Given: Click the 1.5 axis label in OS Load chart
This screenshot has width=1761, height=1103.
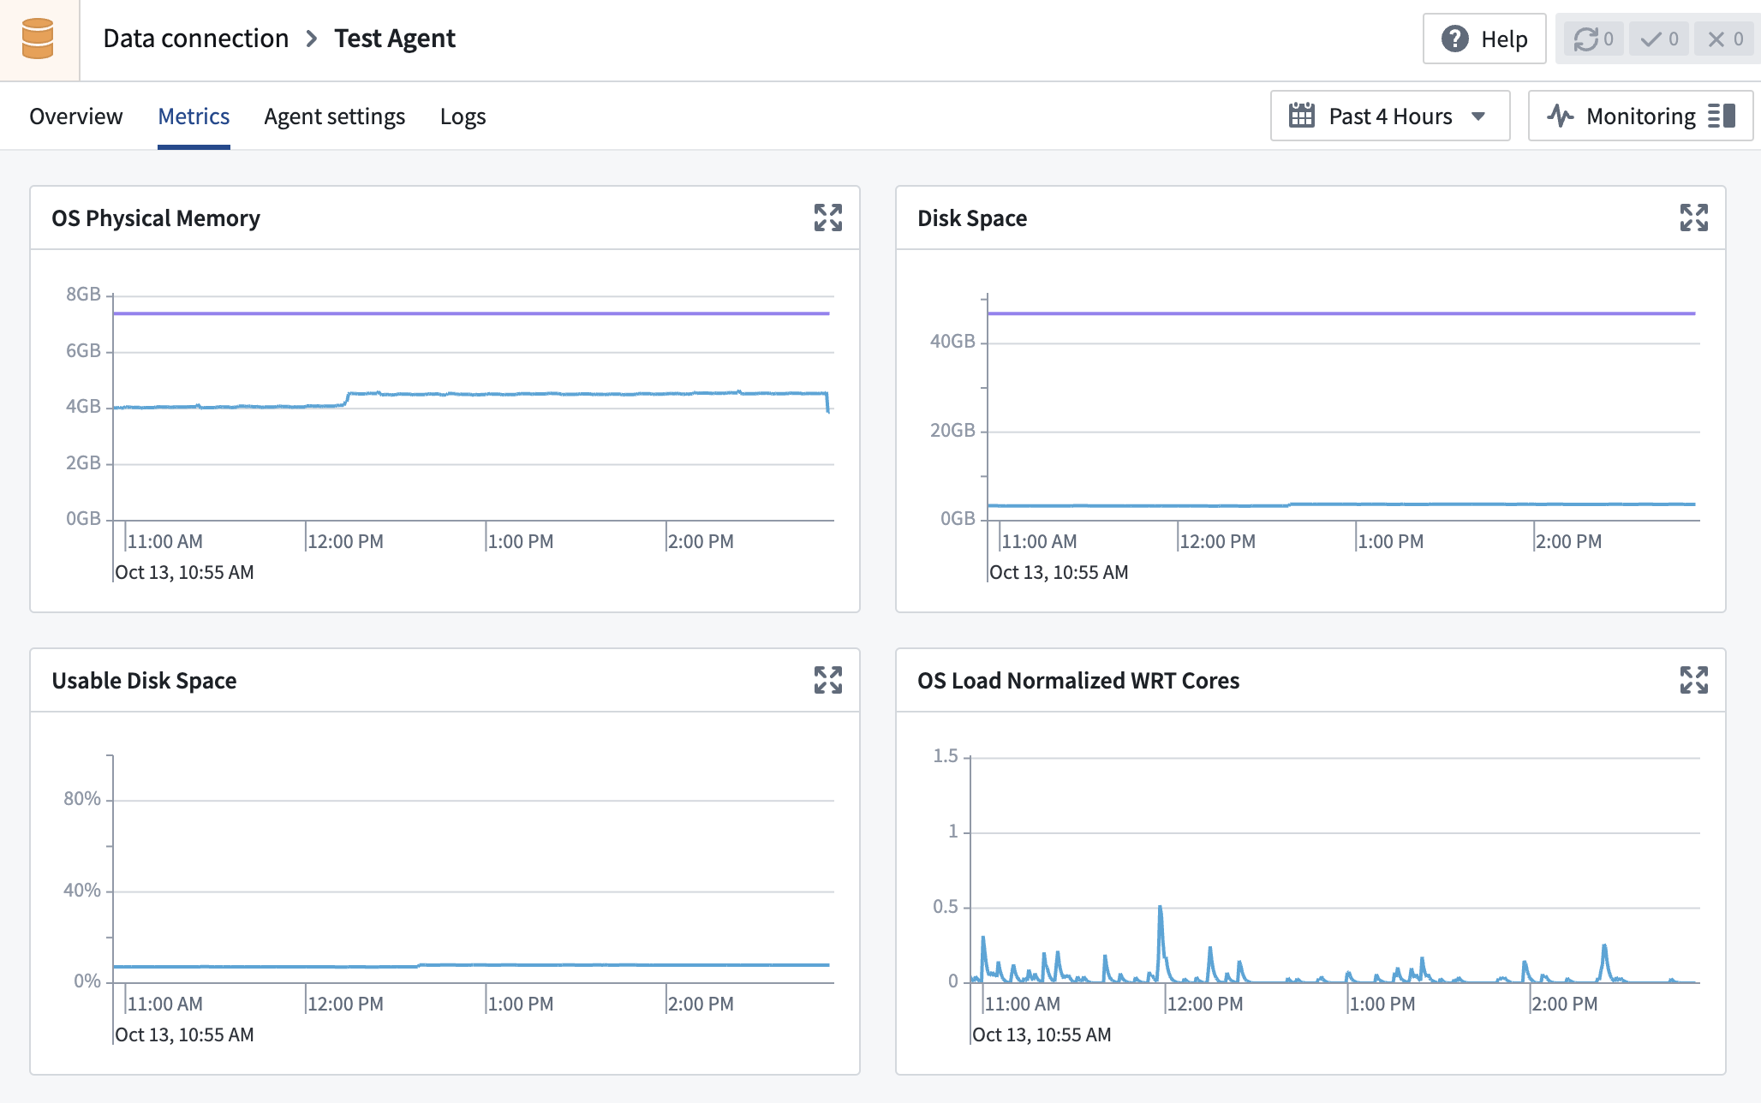Looking at the screenshot, I should click(946, 756).
